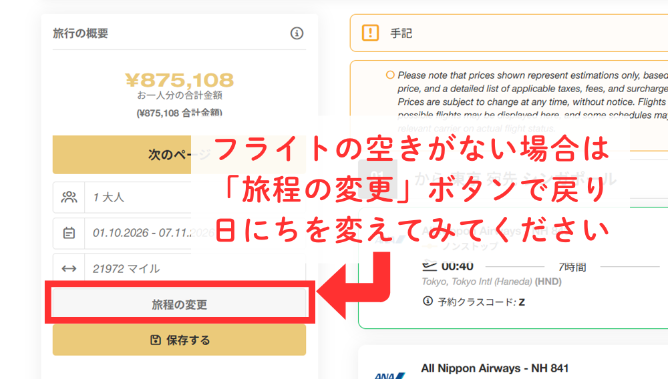Go to the next page with 次のページ
Viewport: 668px width, 379px height.
click(122, 155)
